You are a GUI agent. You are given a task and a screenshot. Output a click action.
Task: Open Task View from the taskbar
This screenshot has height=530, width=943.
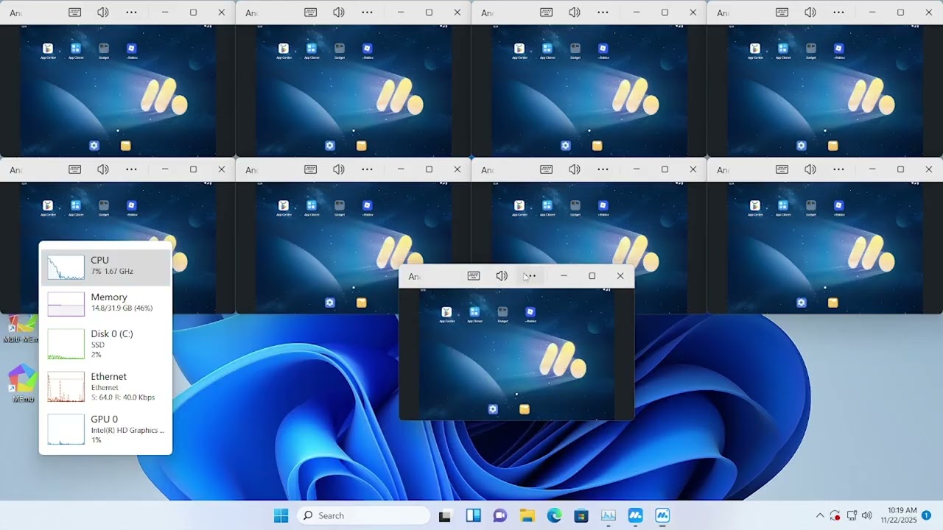point(445,516)
